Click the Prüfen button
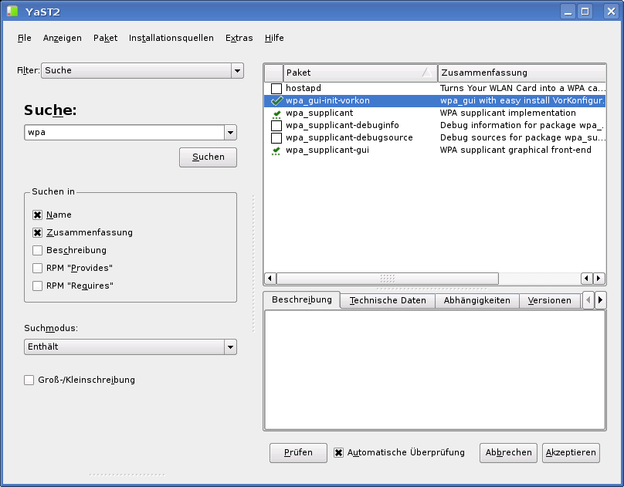Screen dimensions: 624x487 point(298,453)
